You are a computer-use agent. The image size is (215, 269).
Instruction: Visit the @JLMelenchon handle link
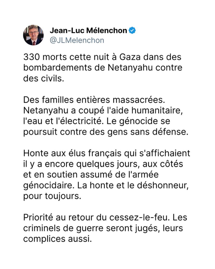[77, 40]
